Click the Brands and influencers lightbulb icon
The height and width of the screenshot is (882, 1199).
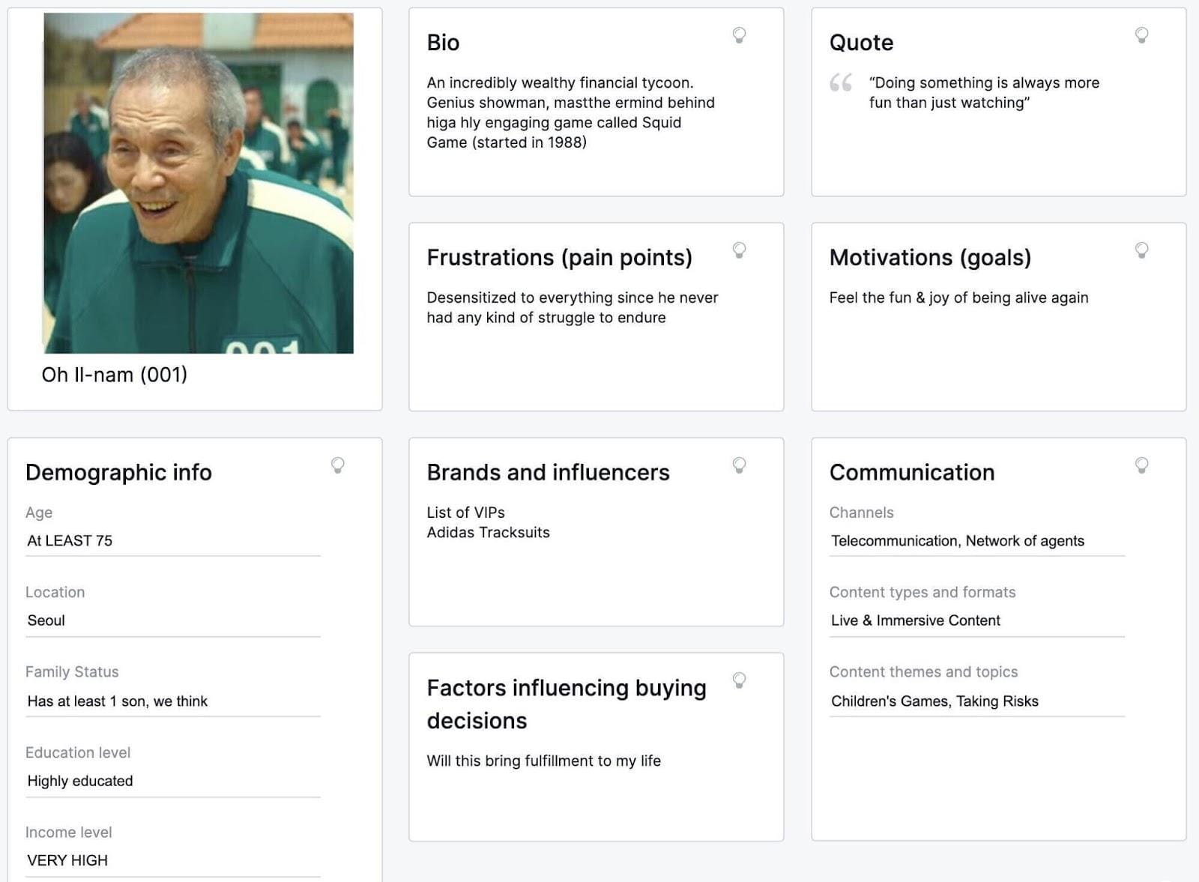pyautogui.click(x=739, y=465)
